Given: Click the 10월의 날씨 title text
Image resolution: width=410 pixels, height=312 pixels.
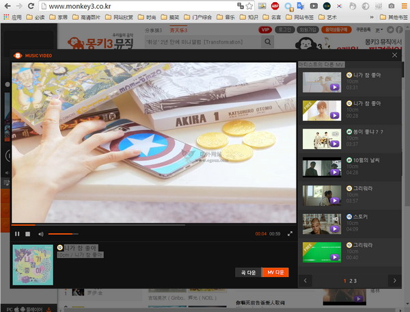Looking at the screenshot, I should (x=366, y=160).
